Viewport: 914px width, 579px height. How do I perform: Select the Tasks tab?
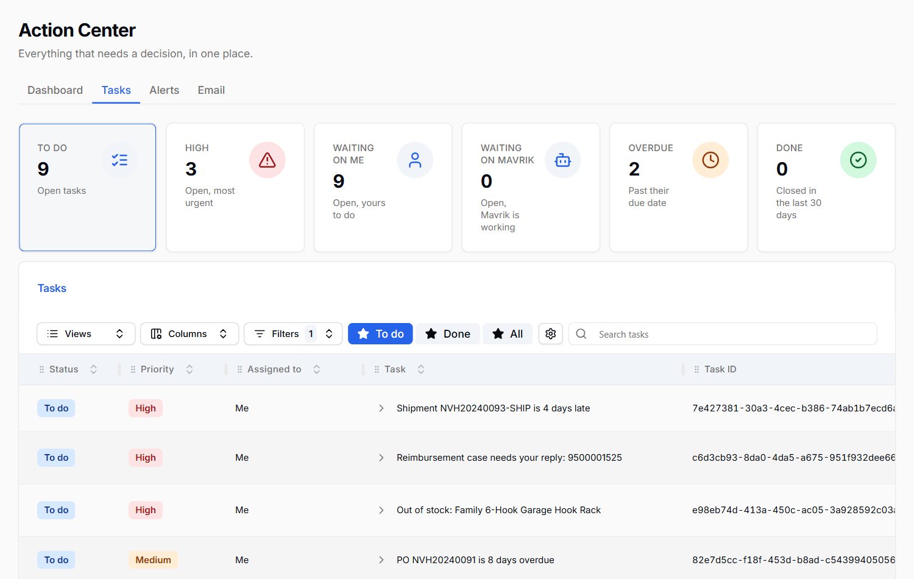pyautogui.click(x=116, y=90)
